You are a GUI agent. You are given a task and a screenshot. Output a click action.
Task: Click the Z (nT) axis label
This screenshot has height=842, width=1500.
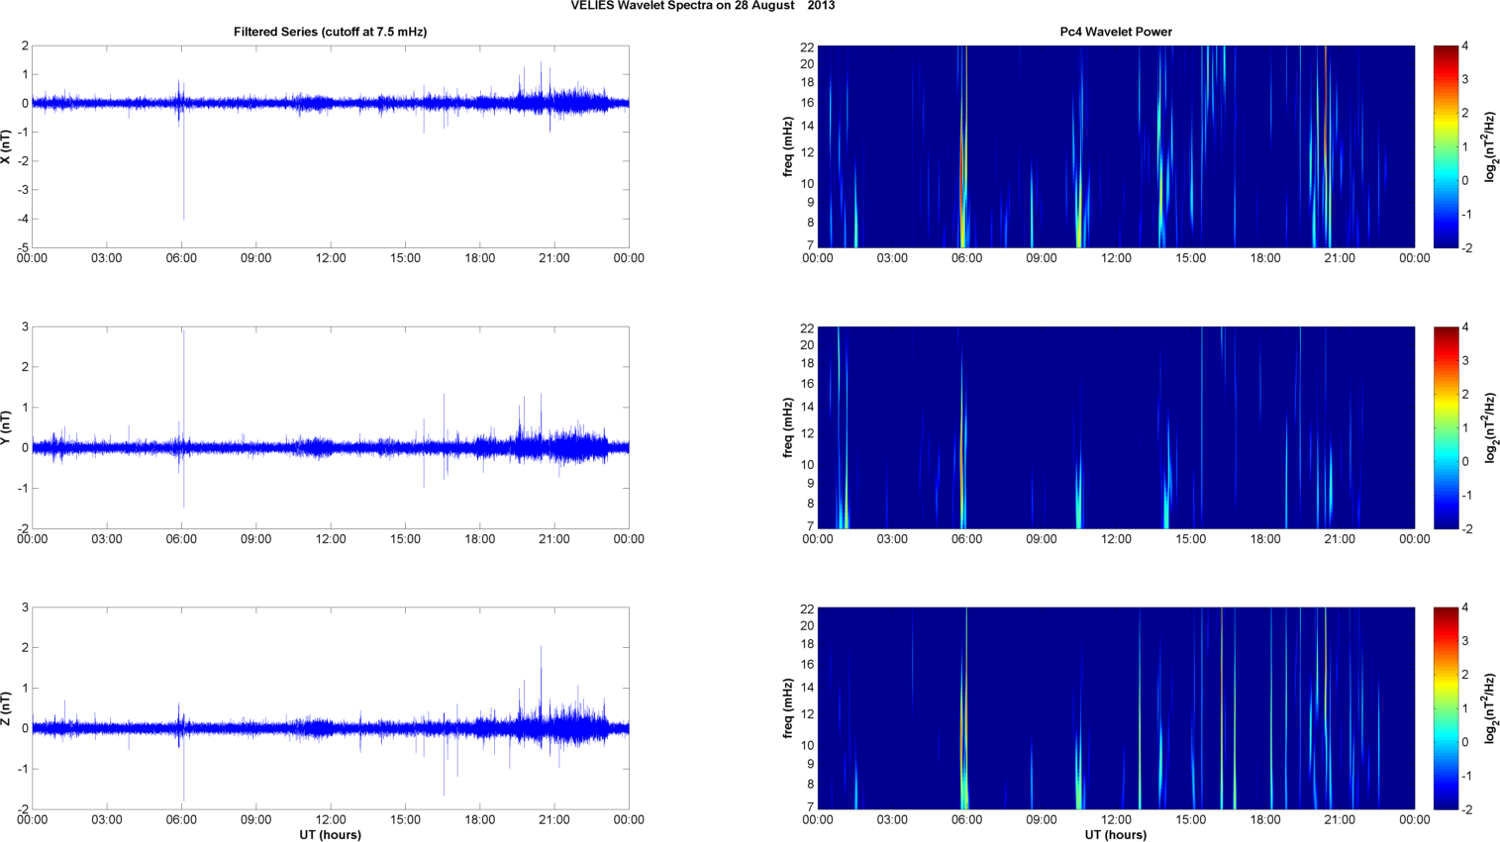tap(7, 708)
